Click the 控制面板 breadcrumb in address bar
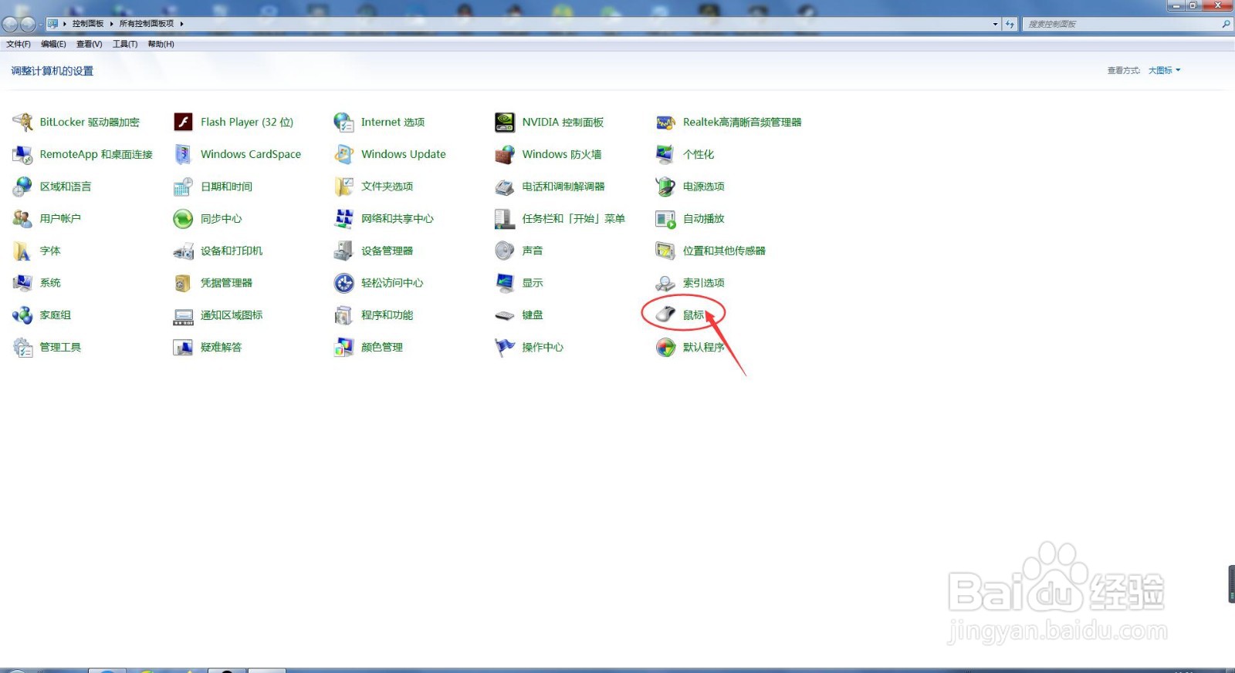This screenshot has height=673, width=1235. (x=88, y=24)
